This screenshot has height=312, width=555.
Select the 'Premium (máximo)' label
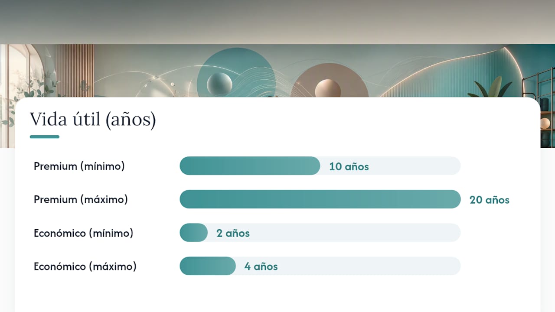coord(81,199)
